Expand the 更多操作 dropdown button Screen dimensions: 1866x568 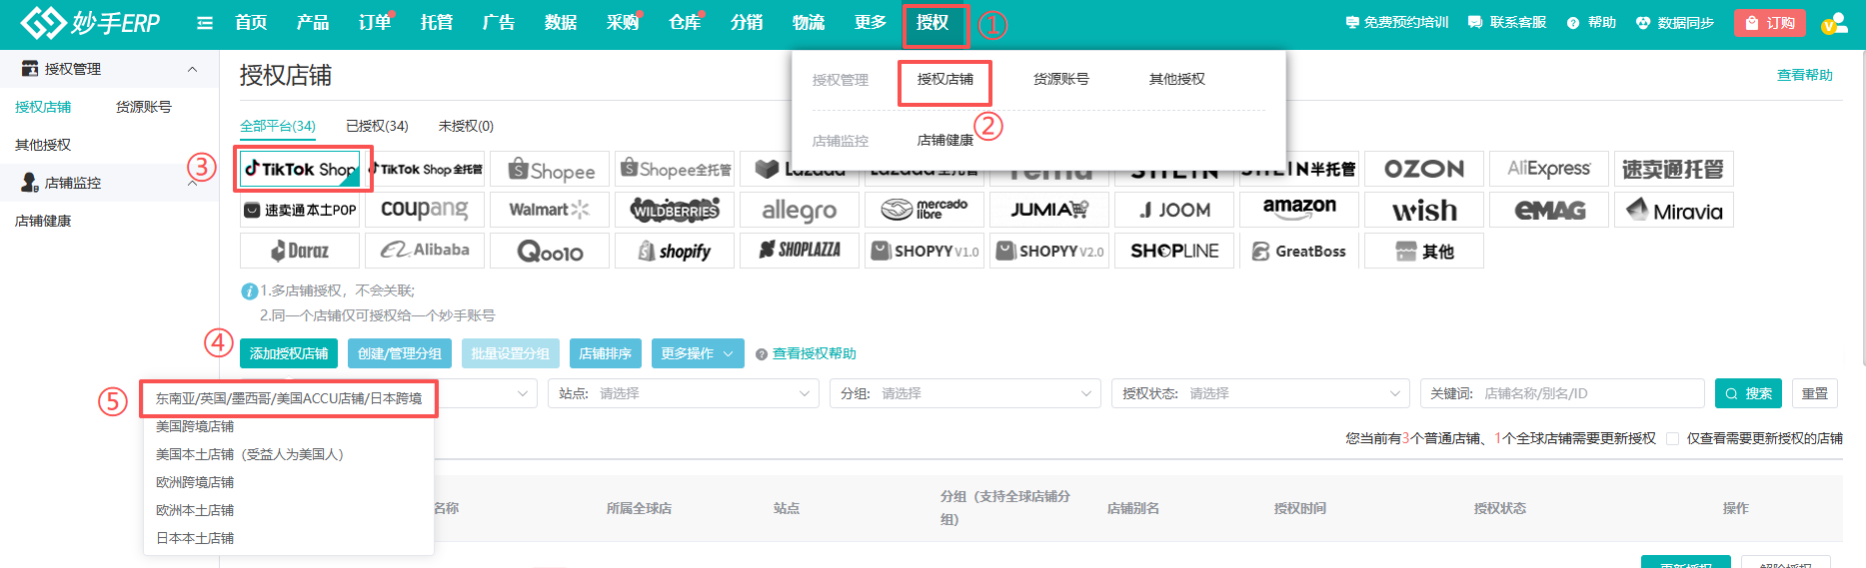pos(697,353)
